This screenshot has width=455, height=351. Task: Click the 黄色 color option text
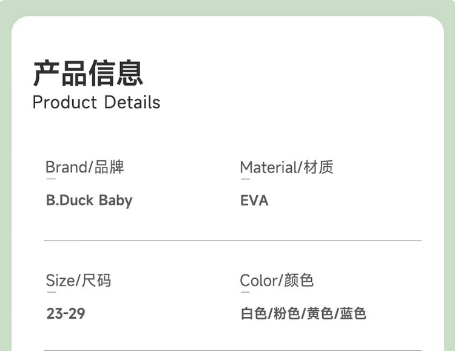(x=320, y=314)
